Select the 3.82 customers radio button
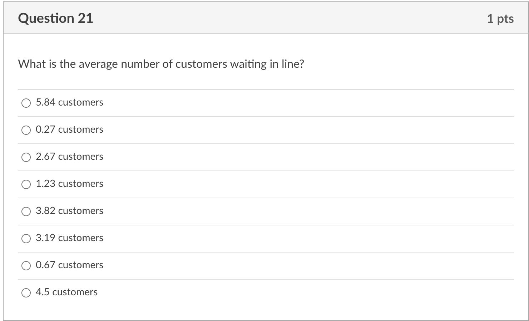 pyautogui.click(x=26, y=212)
